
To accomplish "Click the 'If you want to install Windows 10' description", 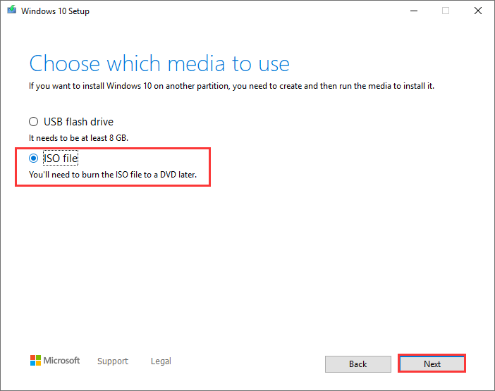I will point(232,86).
